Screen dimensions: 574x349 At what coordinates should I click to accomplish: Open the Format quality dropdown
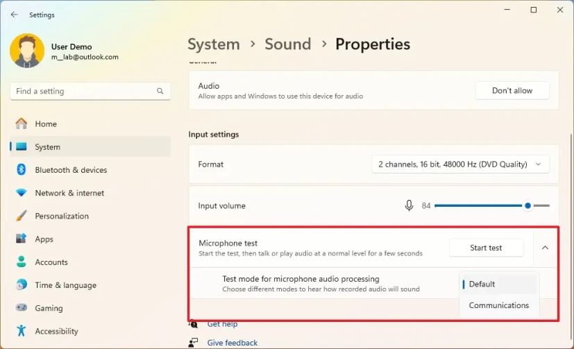click(460, 164)
